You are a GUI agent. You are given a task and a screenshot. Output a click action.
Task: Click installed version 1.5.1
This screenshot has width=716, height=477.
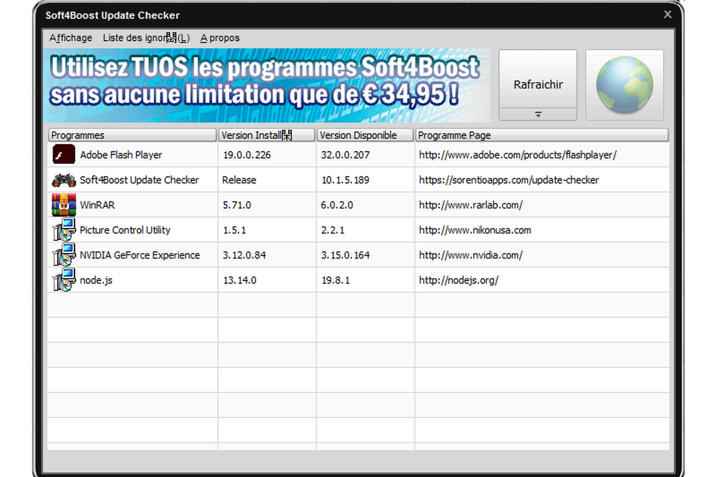click(234, 230)
